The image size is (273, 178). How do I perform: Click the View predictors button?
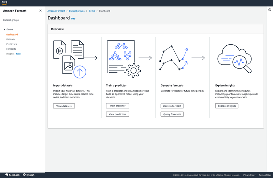pyautogui.click(x=117, y=114)
